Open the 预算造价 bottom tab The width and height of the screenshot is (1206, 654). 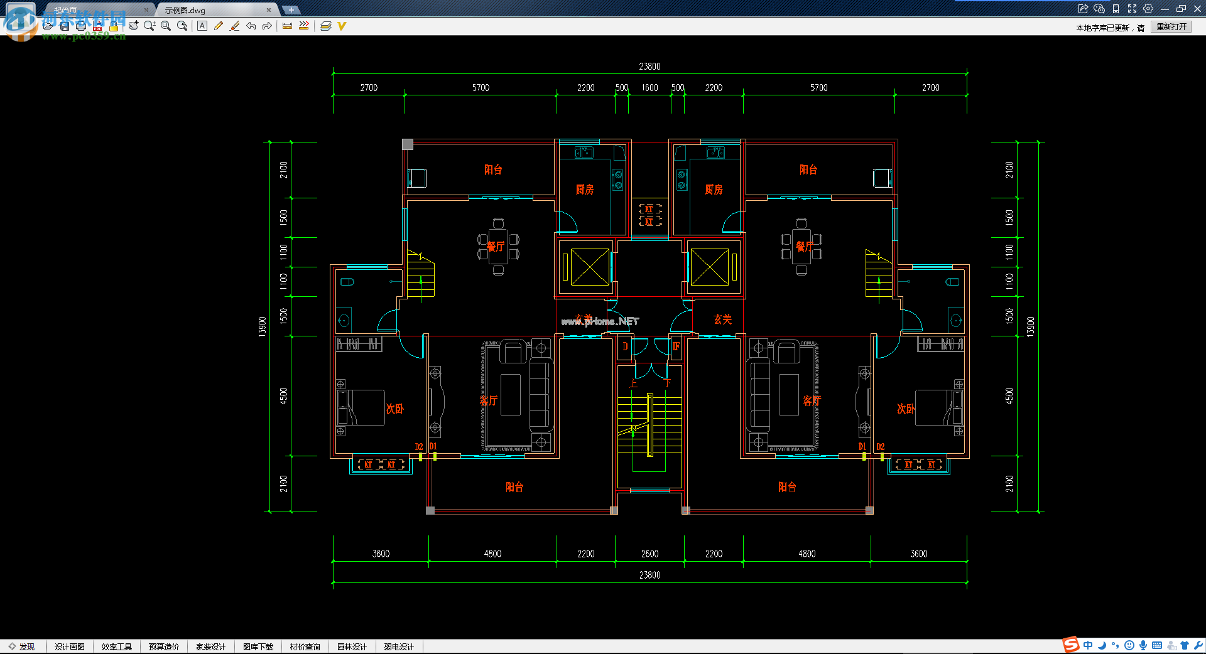coord(164,646)
